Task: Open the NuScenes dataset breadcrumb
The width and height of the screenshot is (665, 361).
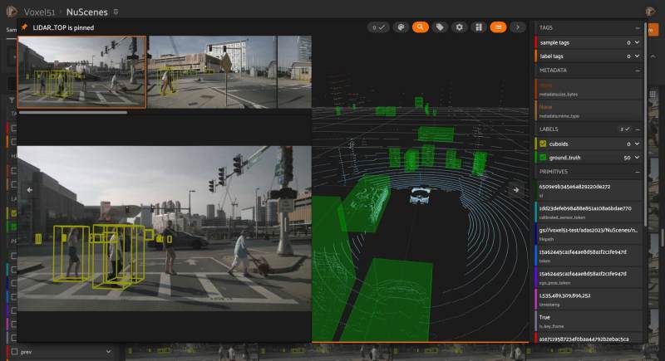Action: [x=86, y=12]
